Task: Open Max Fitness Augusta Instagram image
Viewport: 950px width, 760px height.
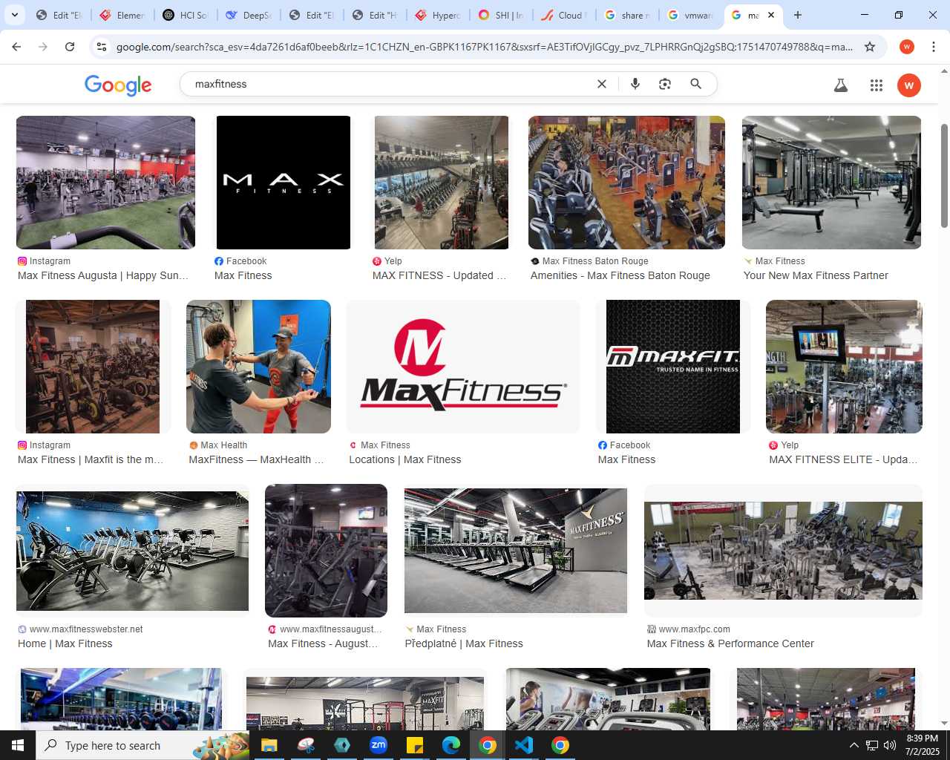Action: coord(105,183)
